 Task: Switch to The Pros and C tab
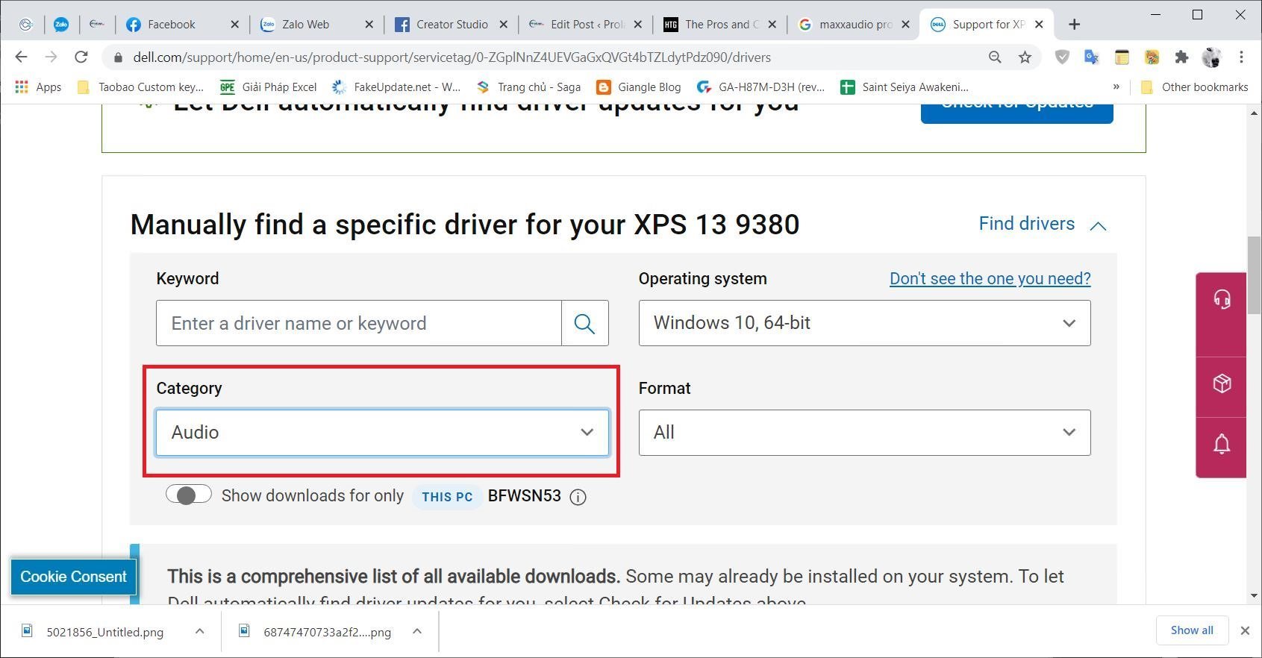[720, 25]
